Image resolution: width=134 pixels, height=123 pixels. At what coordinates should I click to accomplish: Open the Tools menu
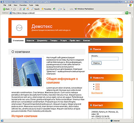pyautogui.click(x=31, y=5)
